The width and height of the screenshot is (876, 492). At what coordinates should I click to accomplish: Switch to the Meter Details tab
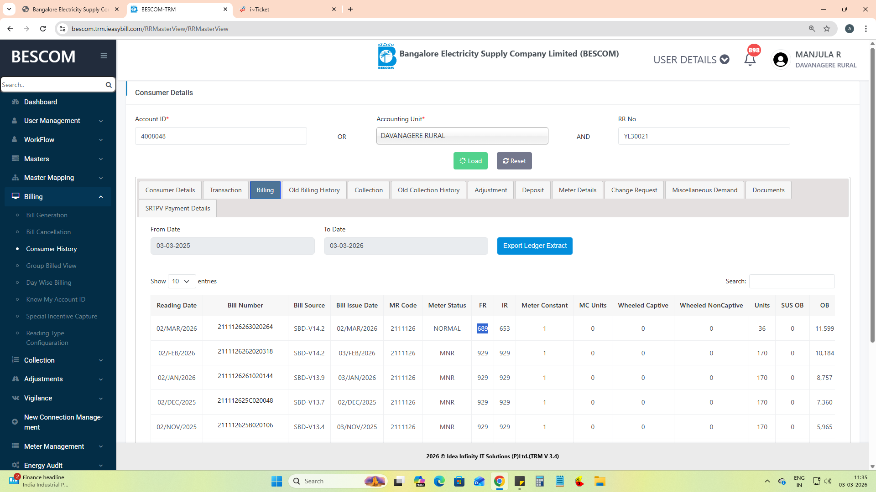577,190
